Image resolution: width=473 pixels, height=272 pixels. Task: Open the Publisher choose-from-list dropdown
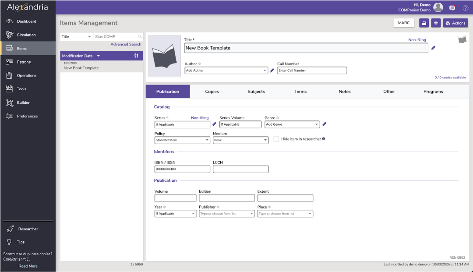coord(226,213)
